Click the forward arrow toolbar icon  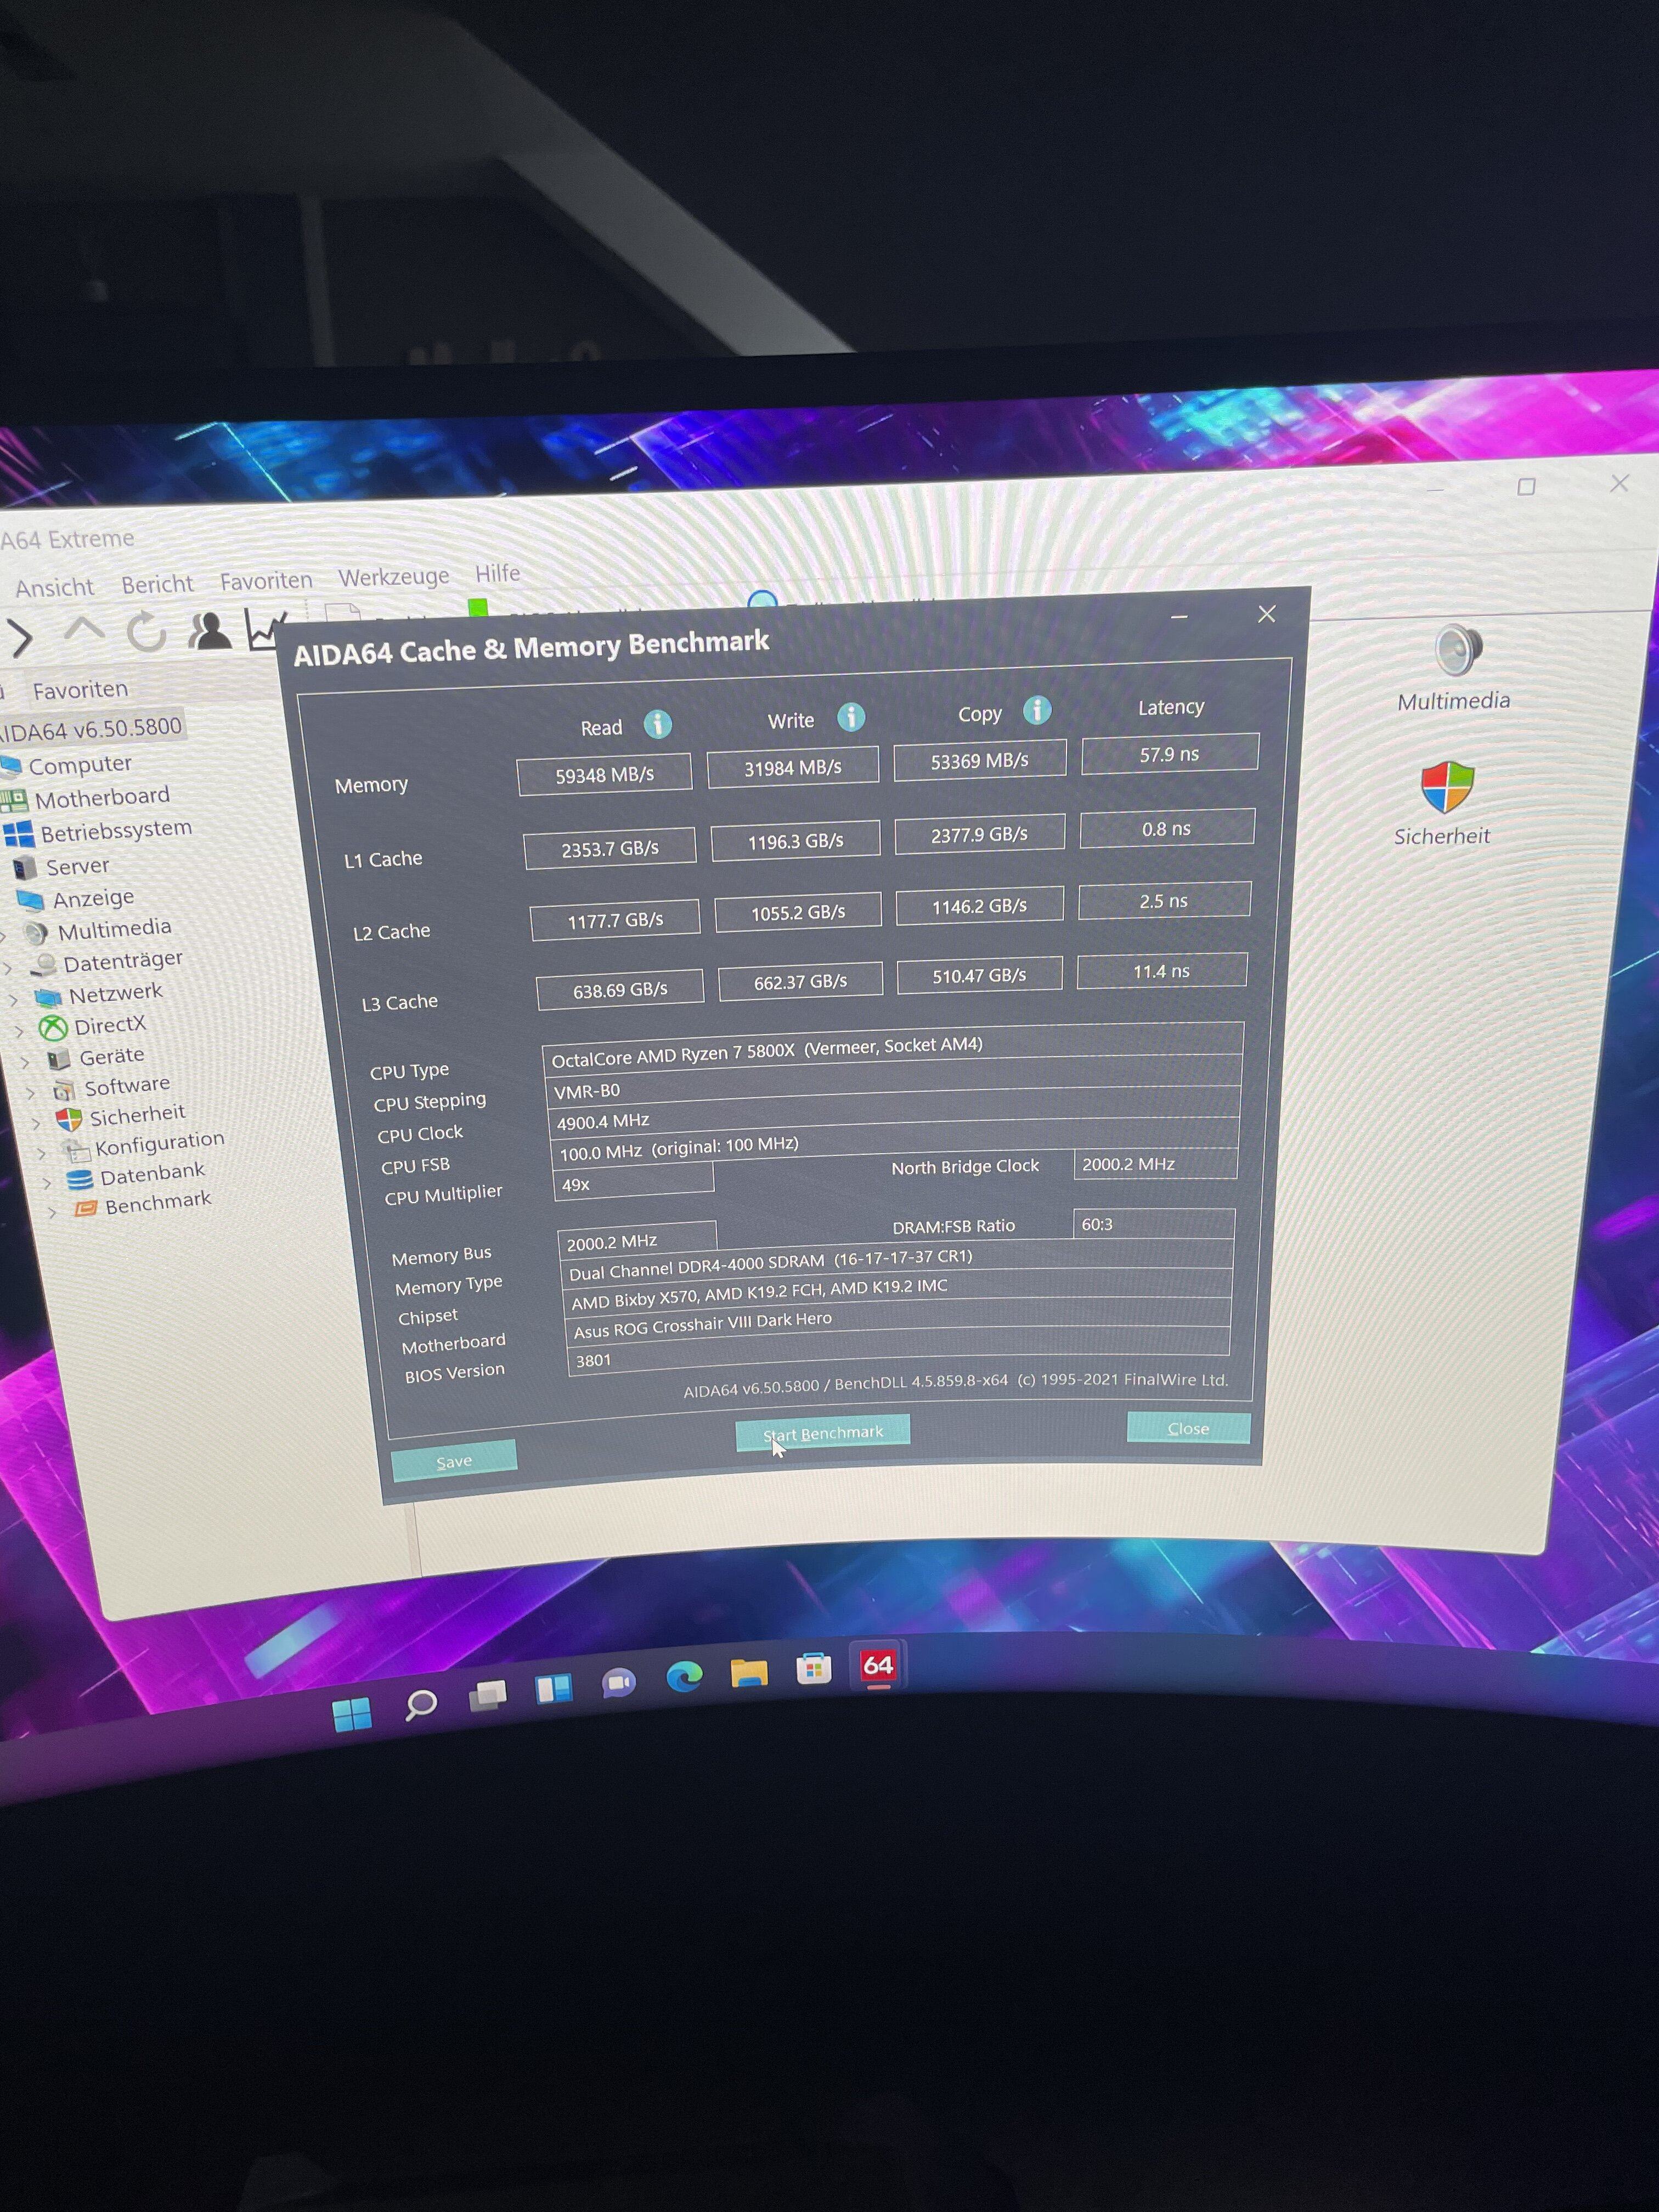click(20, 638)
